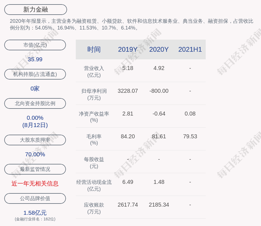
Task: Click the red text 近一年无相关信息
Action: (x=35, y=184)
